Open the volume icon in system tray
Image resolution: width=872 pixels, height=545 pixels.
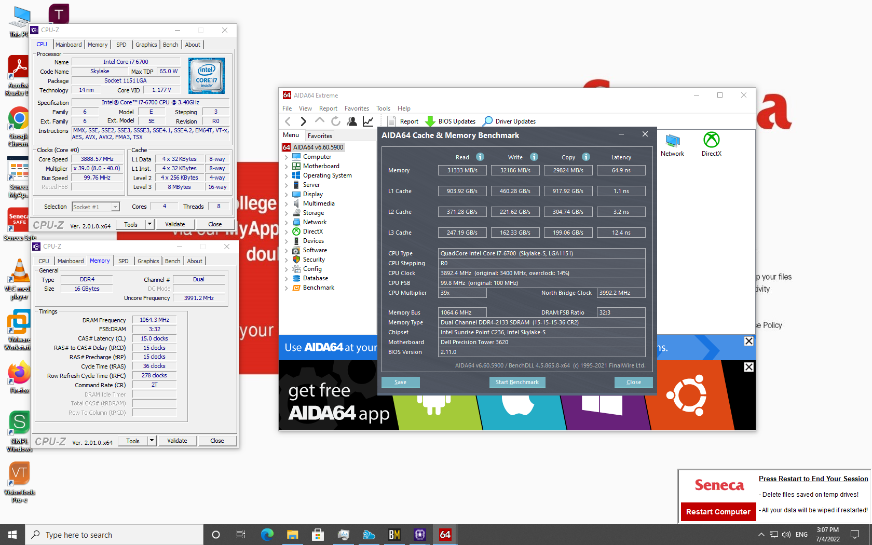point(786,535)
